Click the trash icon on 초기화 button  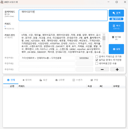click(113, 37)
